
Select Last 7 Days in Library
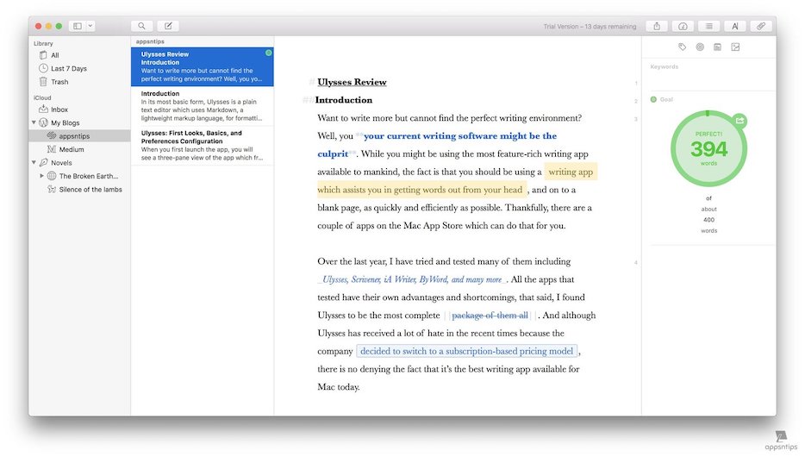click(69, 69)
